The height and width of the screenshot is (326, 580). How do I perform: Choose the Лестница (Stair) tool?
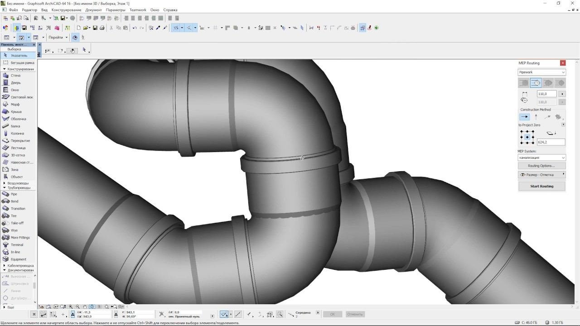tap(18, 148)
